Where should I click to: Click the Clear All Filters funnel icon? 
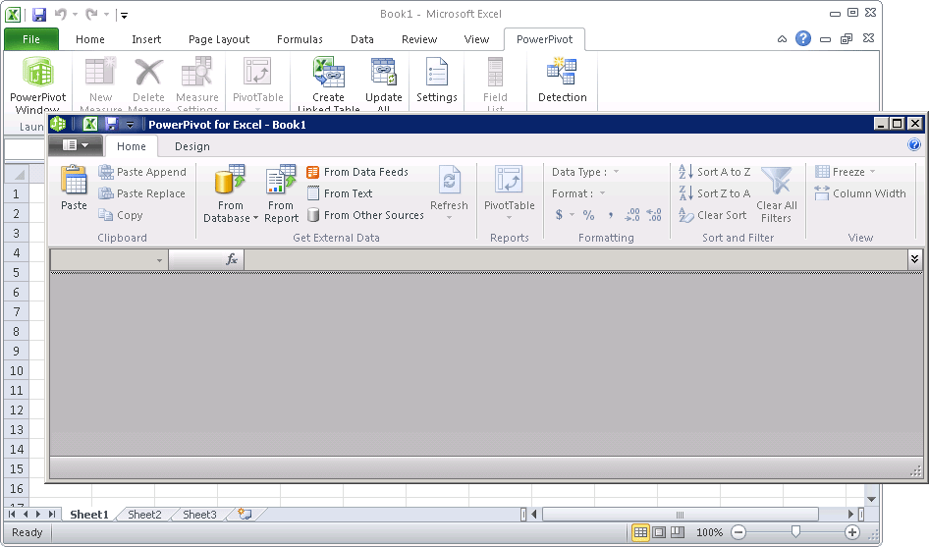coord(776,183)
